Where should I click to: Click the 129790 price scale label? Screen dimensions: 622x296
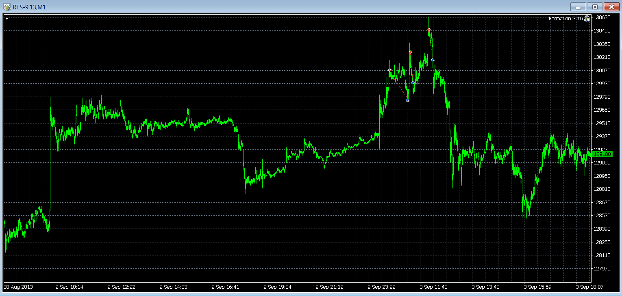click(x=602, y=97)
